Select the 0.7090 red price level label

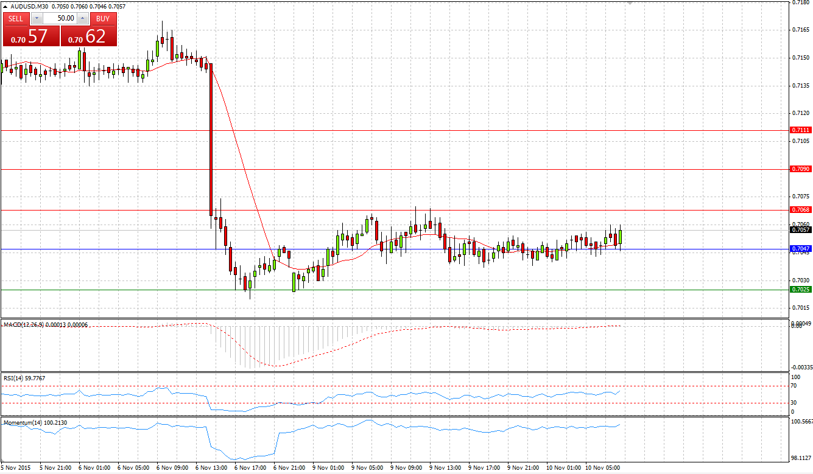800,169
